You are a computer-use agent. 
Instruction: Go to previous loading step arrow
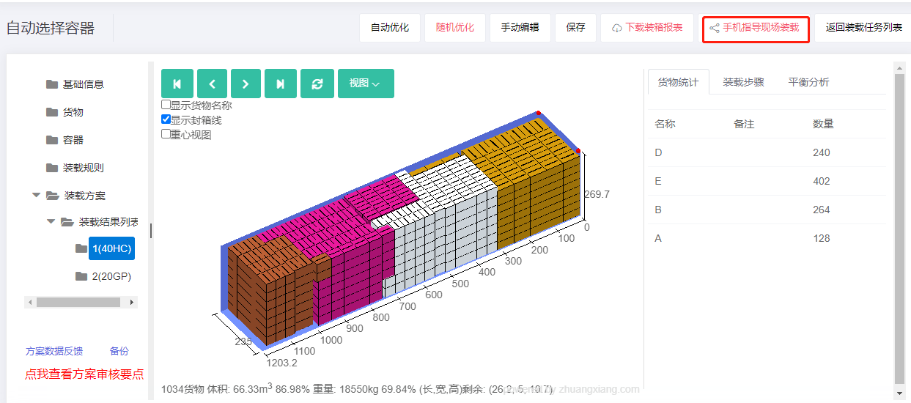[212, 84]
